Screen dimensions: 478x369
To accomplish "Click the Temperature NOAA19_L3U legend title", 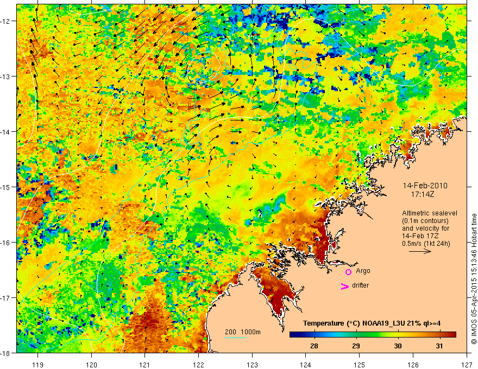I will [x=372, y=323].
